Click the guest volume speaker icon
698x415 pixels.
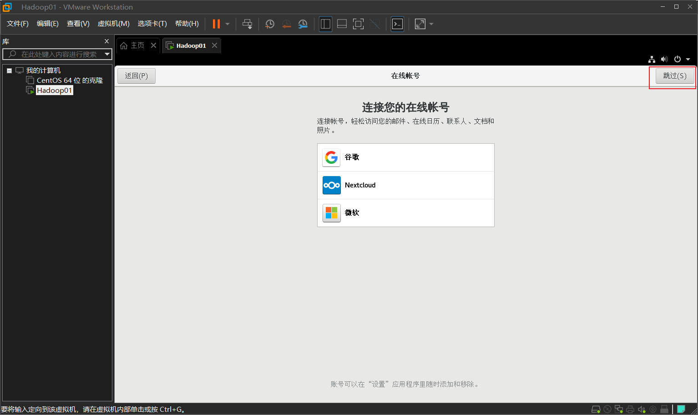pyautogui.click(x=664, y=59)
